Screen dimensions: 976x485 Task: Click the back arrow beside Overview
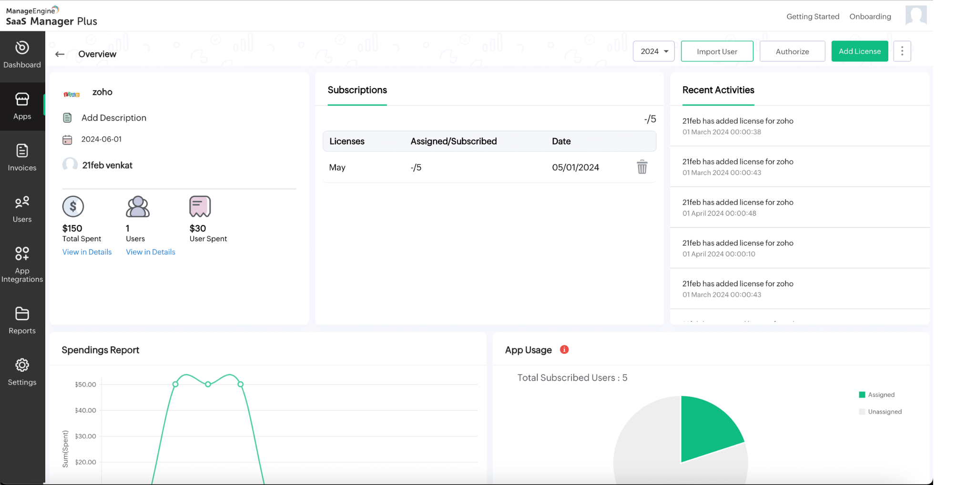pyautogui.click(x=60, y=54)
